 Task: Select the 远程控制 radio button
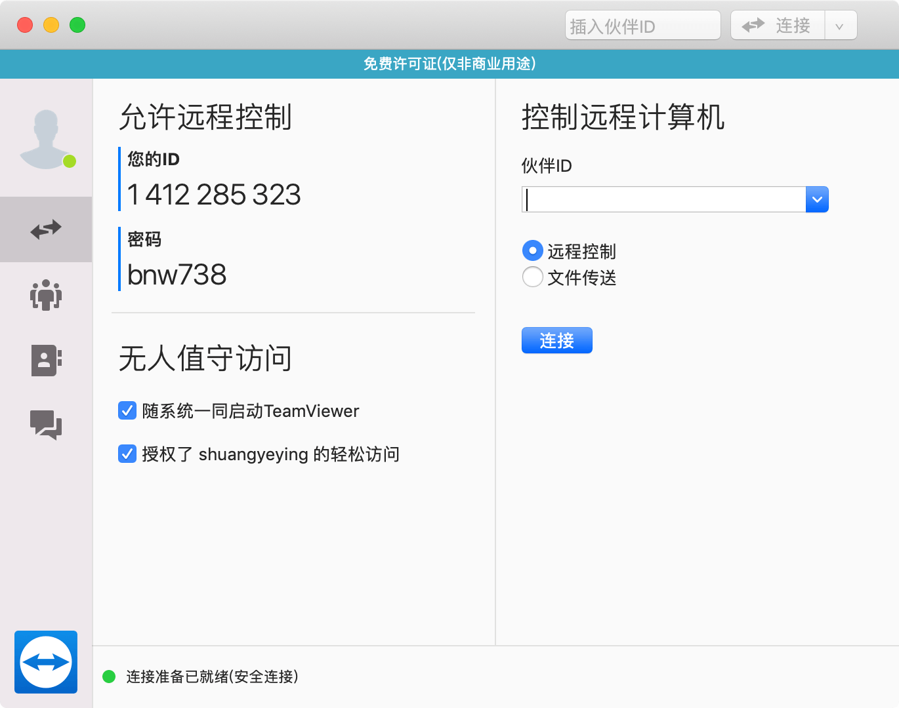[533, 250]
